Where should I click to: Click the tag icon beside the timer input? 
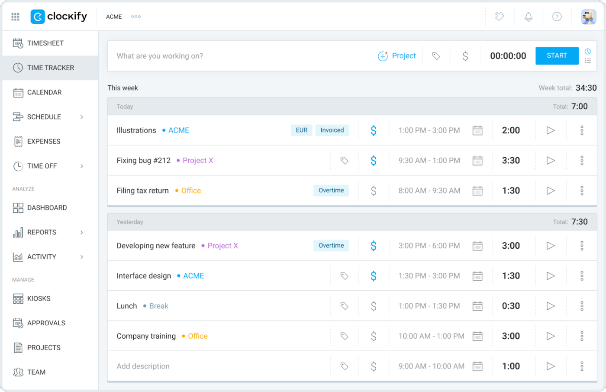click(x=436, y=56)
